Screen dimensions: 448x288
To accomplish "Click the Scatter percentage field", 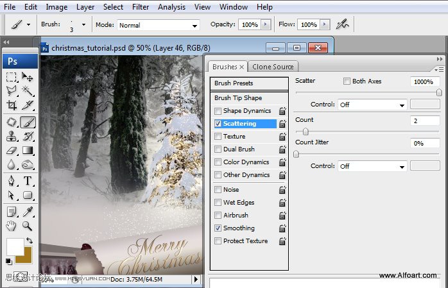I will coord(425,81).
